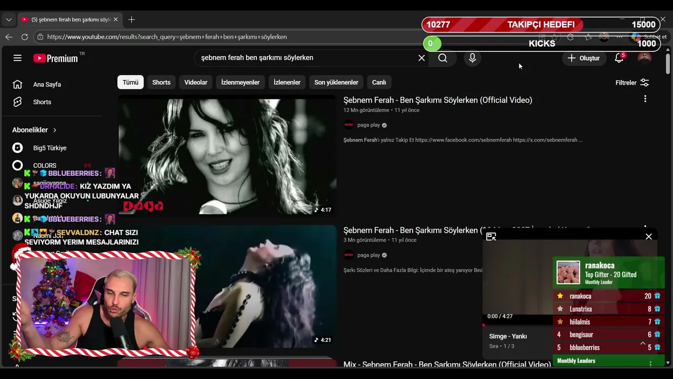This screenshot has height=379, width=673.
Task: Open the notifications bell
Action: pos(619,58)
